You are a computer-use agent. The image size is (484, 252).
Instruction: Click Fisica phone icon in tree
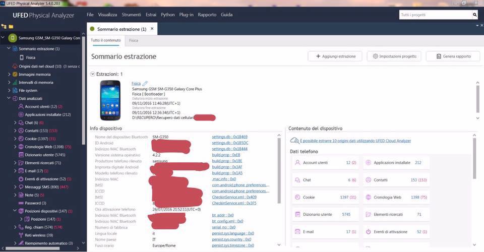point(22,57)
